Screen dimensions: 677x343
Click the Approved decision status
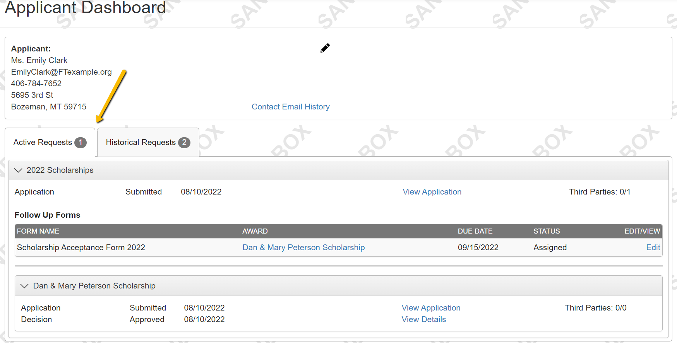click(147, 319)
